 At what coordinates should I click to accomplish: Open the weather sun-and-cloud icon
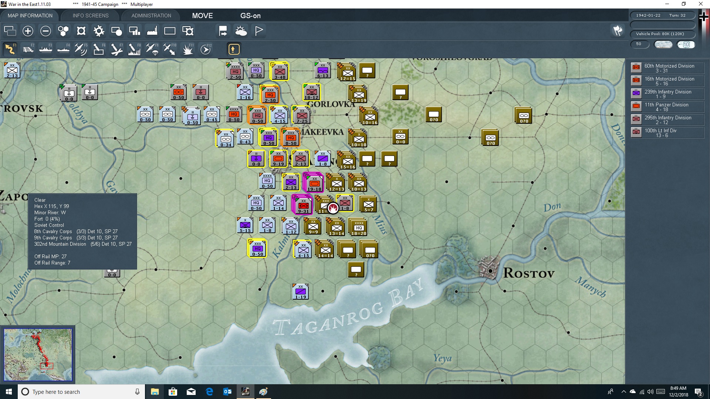[x=241, y=31]
